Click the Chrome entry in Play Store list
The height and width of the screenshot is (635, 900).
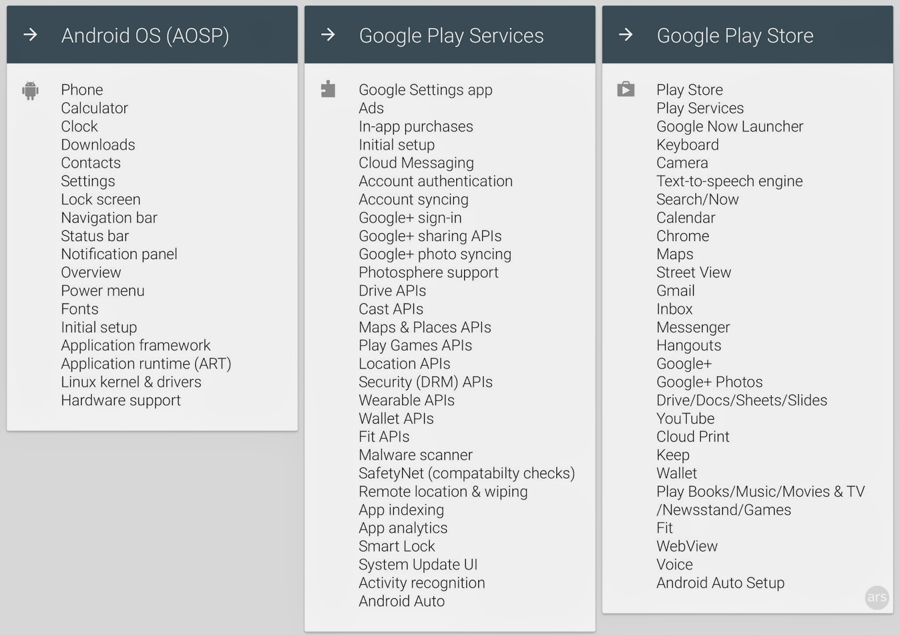tap(682, 236)
